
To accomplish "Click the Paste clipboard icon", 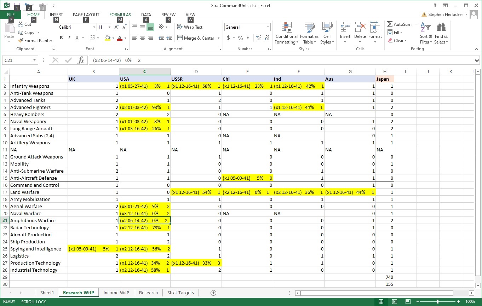I will [9, 28].
